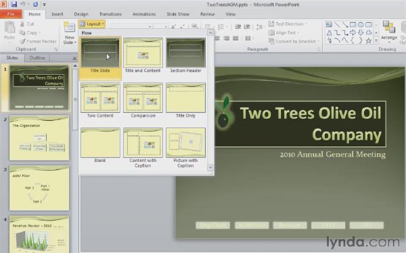Choose the Content with Caption layout
406x253 pixels.
pos(143,148)
